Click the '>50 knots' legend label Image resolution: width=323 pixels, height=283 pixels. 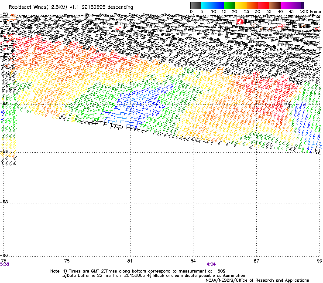coord(310,12)
